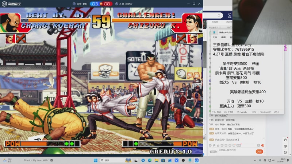Click the Notepad line 猫哥安排500
The height and width of the screenshot is (164, 292).
click(x=236, y=78)
